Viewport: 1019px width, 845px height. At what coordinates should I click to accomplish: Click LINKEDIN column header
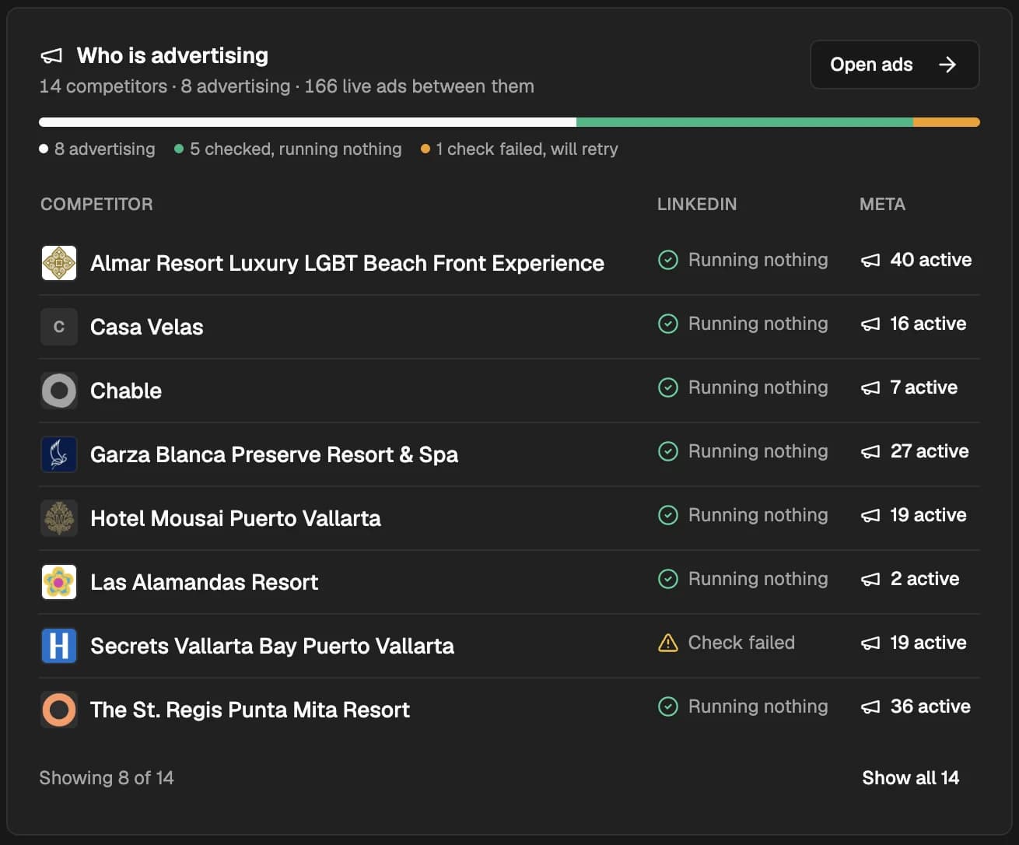tap(697, 204)
